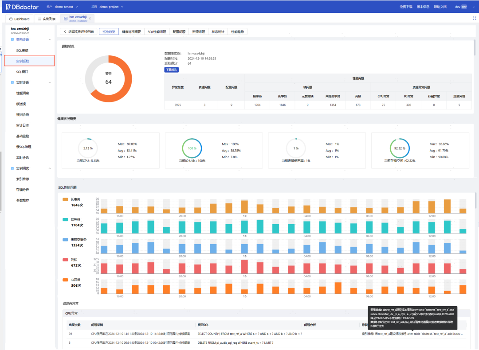
Task: Click the 当前CPU gauge circle
Action: point(88,148)
